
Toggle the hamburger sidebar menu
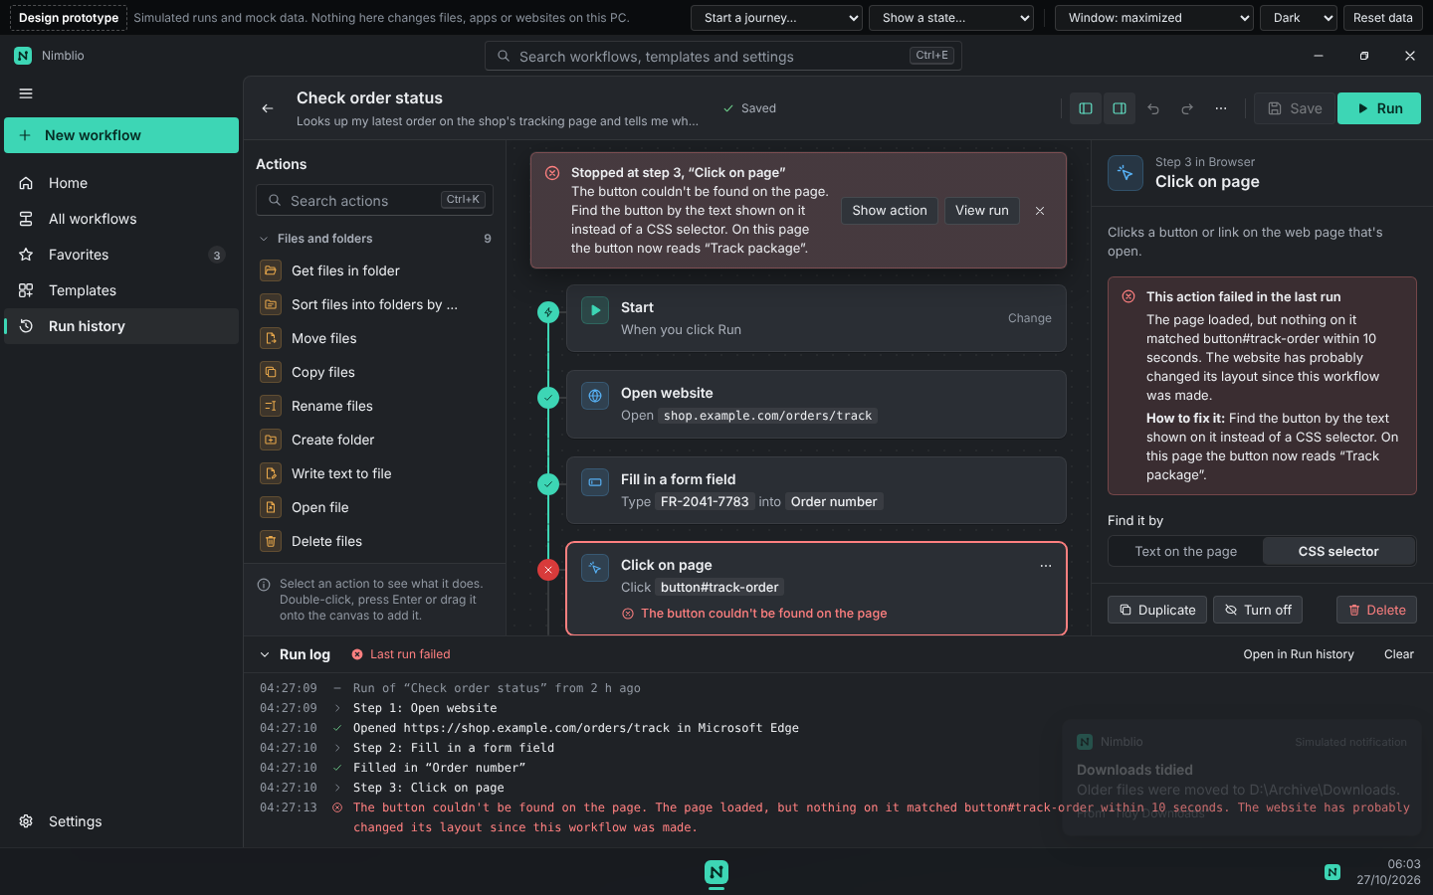[26, 93]
